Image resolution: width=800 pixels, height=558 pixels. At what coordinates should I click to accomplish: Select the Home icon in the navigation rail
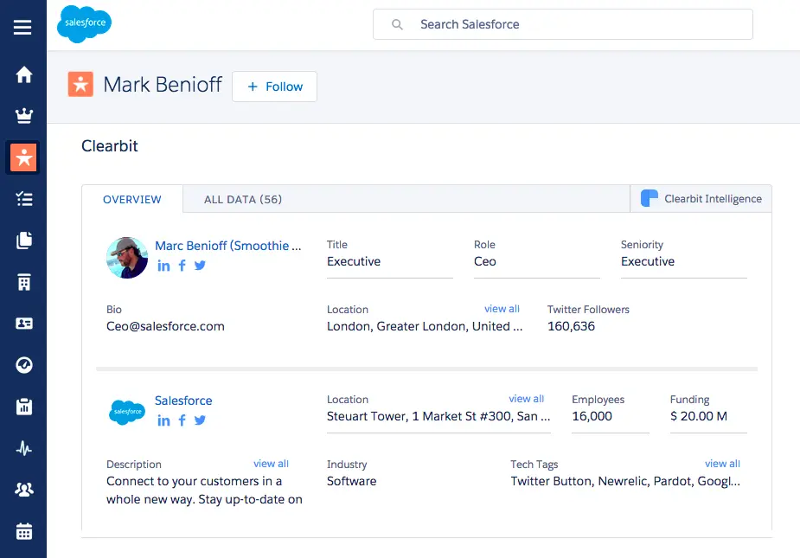tap(23, 74)
